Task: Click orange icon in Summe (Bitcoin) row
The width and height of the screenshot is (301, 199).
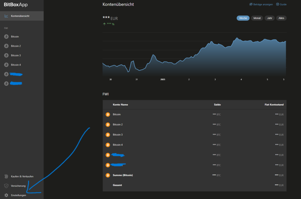Action: pos(108,175)
